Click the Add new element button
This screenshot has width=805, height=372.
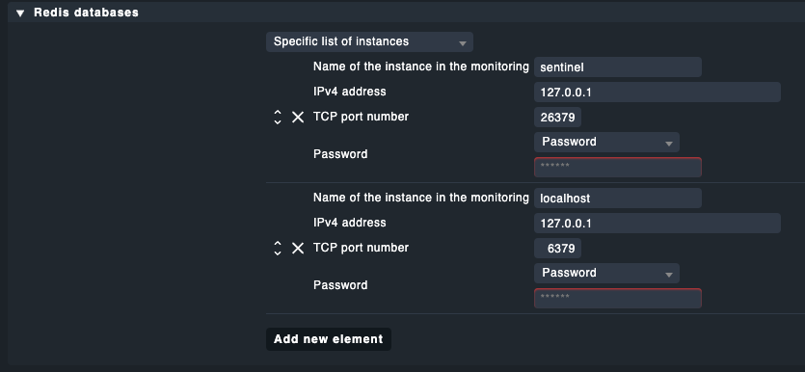click(329, 339)
